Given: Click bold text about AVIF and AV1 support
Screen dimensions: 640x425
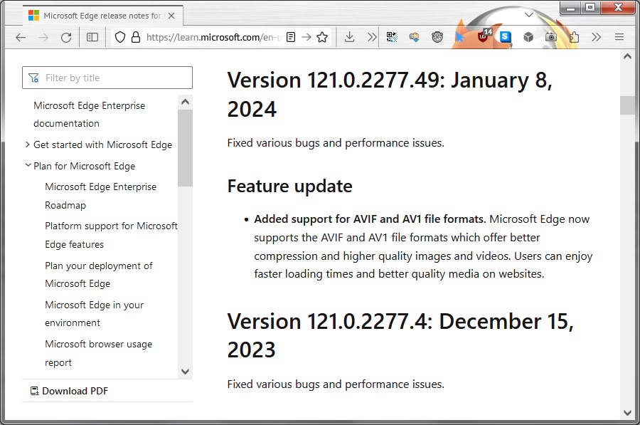Looking at the screenshot, I should coord(370,219).
